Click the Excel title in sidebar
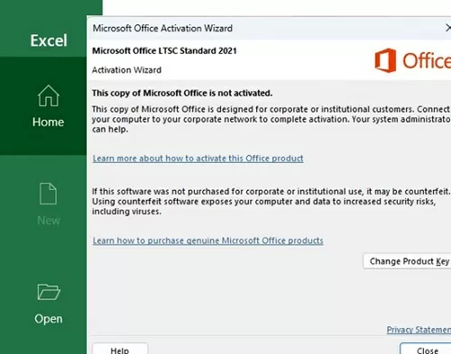The width and height of the screenshot is (451, 354). pos(49,41)
